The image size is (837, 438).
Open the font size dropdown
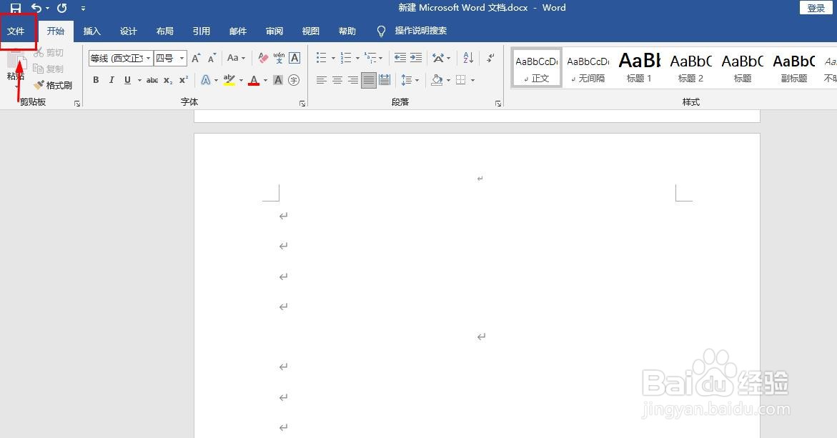click(180, 58)
